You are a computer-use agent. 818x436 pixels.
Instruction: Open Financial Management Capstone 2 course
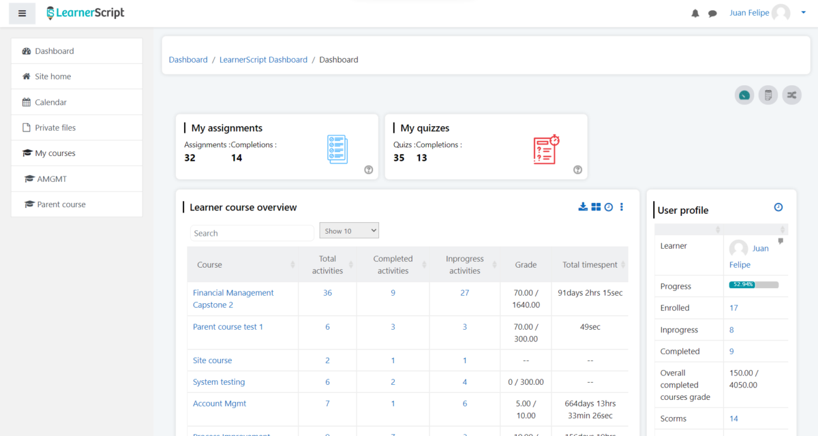click(233, 299)
